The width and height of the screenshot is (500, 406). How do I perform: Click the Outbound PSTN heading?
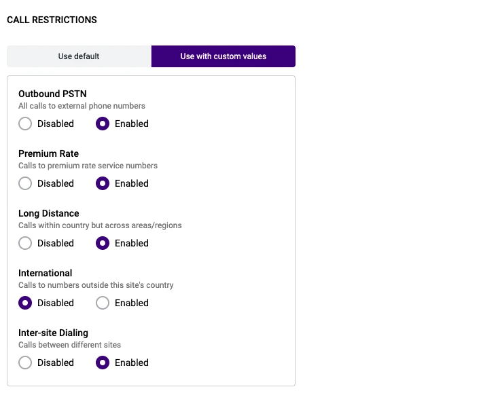pos(52,94)
